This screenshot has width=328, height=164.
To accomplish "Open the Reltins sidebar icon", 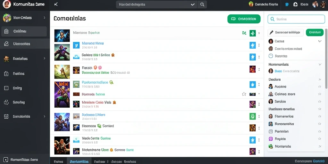I will pos(6,74).
